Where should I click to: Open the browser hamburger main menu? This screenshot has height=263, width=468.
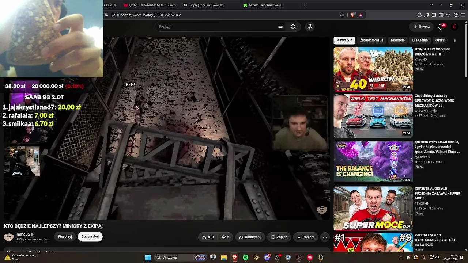pyautogui.click(x=463, y=15)
